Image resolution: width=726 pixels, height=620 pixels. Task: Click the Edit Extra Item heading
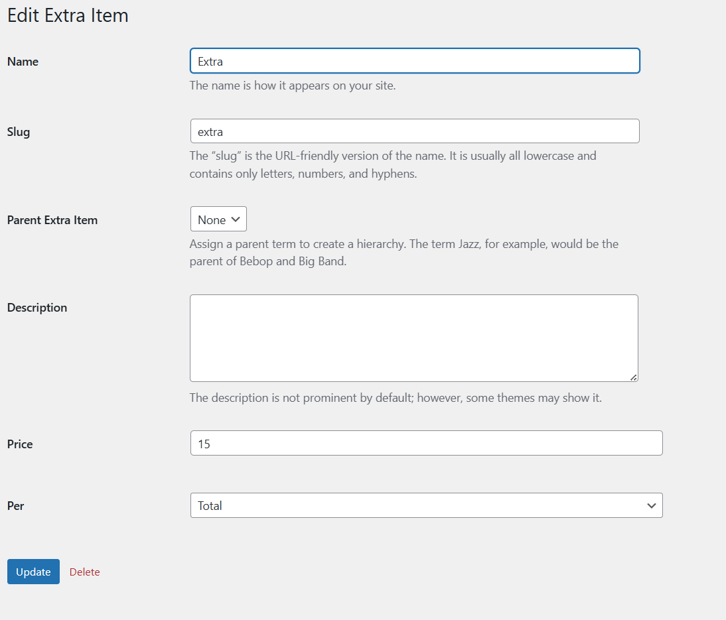coord(68,15)
